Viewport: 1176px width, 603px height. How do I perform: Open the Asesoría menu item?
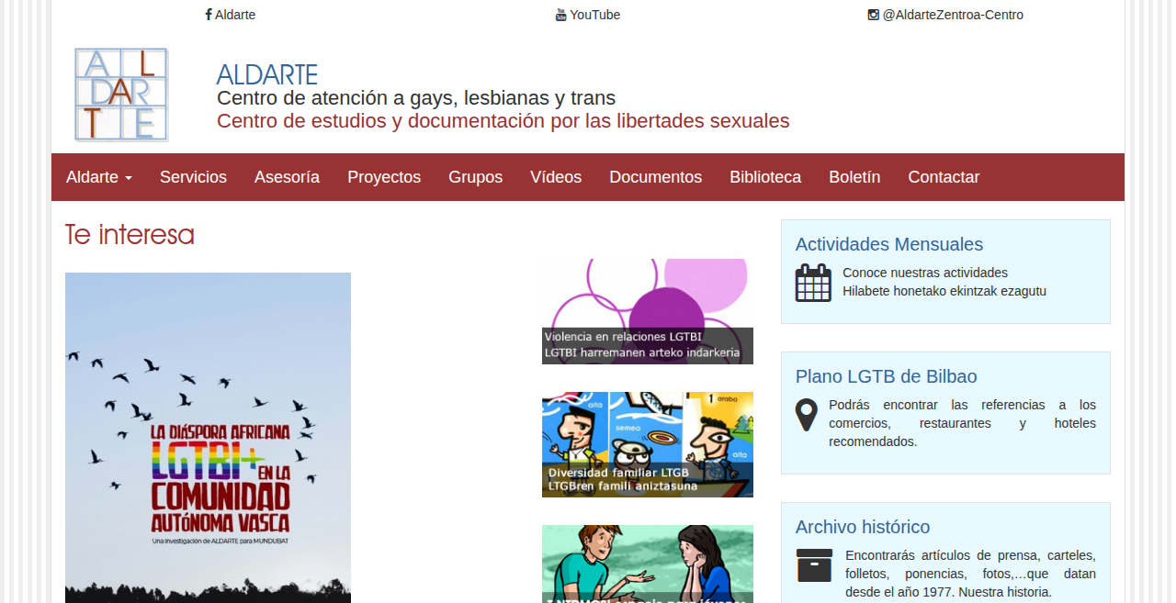click(287, 177)
